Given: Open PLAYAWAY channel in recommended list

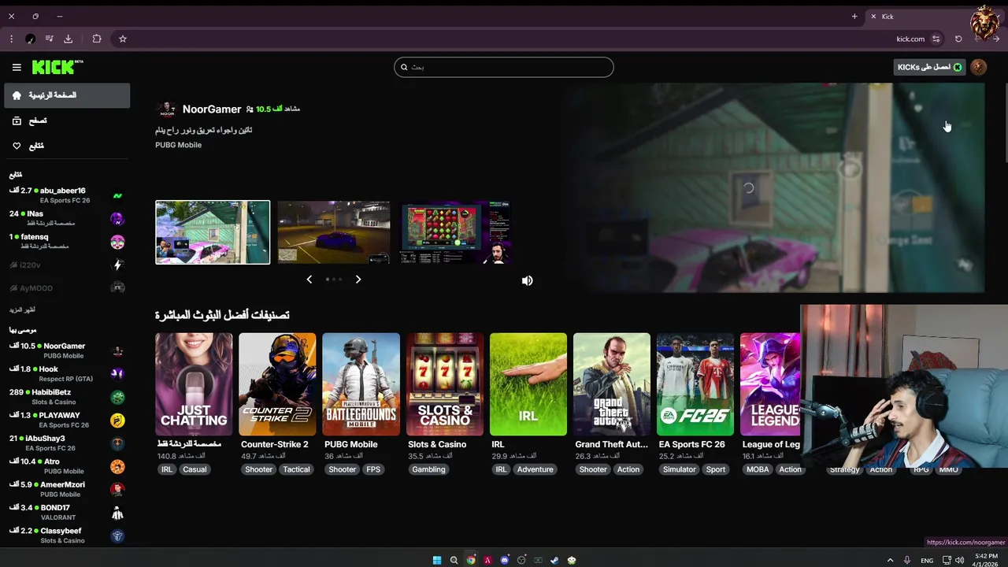Looking at the screenshot, I should pos(67,420).
